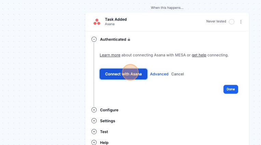
Task: Expand the Help section plus icon
Action: point(94,142)
